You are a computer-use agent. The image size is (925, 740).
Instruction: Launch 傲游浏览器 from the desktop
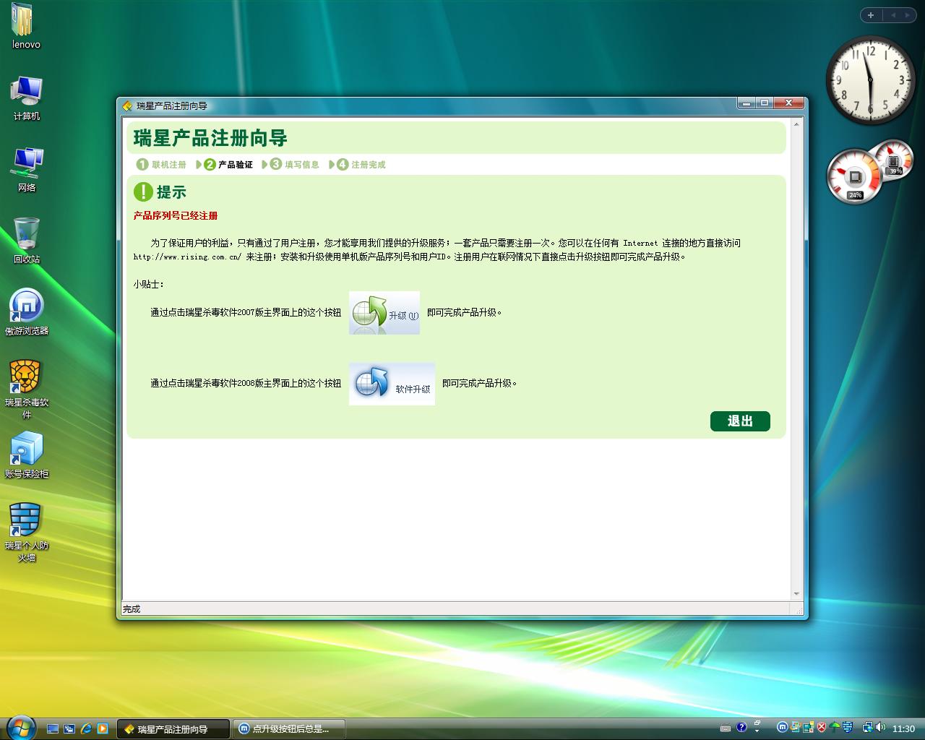(x=26, y=313)
